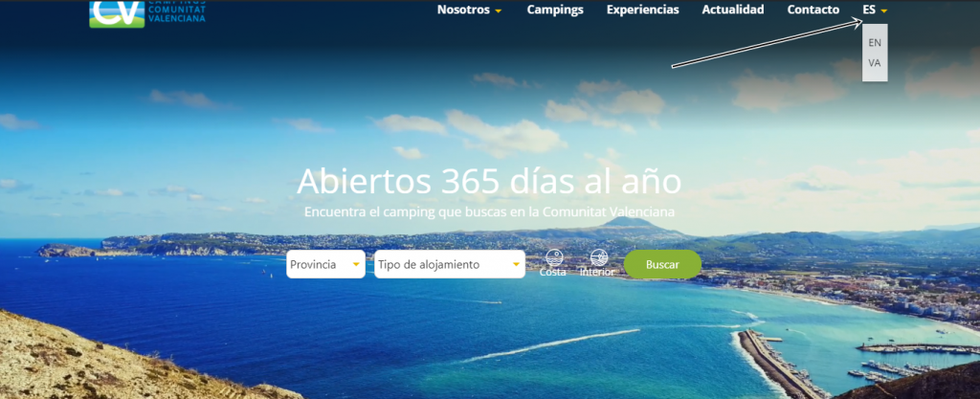Switch language to VA
980x399 pixels.
point(875,63)
